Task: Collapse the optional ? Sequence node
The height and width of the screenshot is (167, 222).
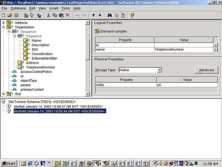Action: click(15, 36)
